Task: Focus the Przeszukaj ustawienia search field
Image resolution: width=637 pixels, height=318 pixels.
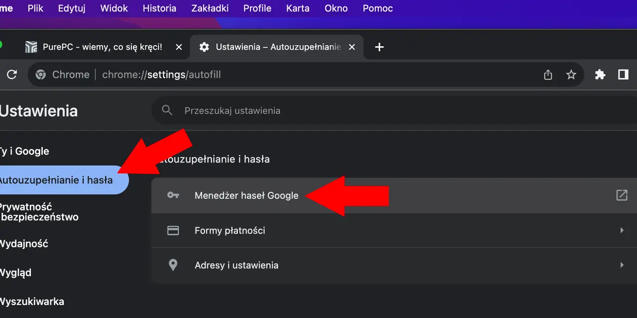Action: [394, 110]
